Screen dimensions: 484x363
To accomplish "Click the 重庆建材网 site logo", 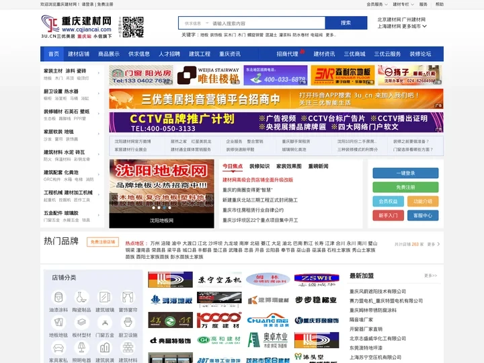I will pos(76,26).
